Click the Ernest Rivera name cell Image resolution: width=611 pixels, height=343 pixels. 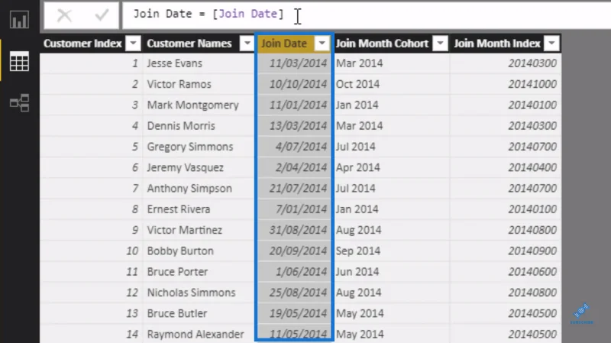click(x=199, y=209)
